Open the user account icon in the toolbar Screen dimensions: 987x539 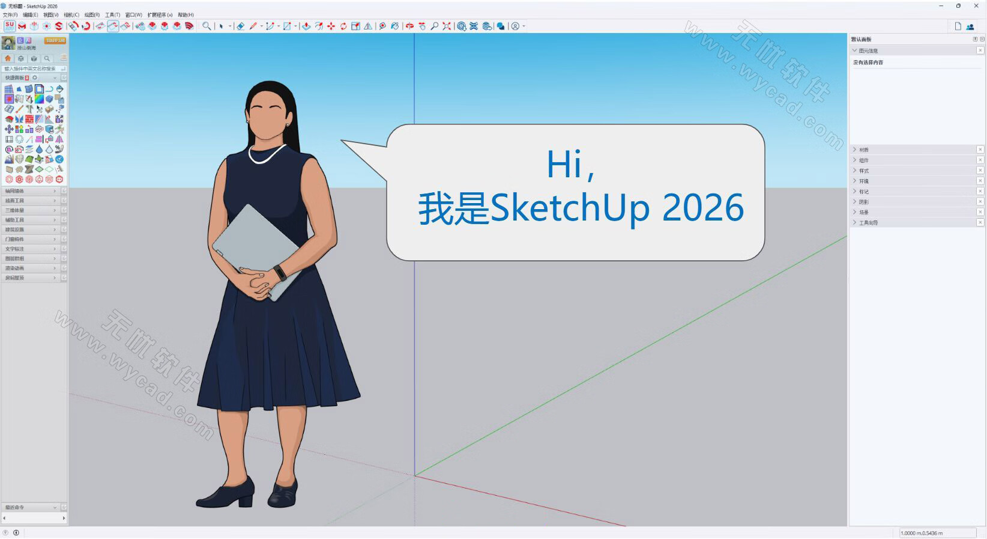(515, 26)
